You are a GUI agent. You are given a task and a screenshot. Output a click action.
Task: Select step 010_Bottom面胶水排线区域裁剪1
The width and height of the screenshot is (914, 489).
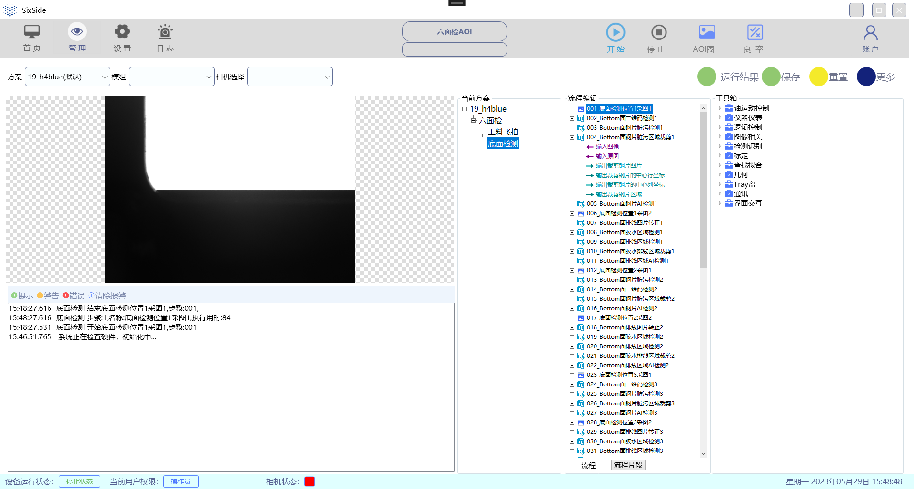click(630, 251)
